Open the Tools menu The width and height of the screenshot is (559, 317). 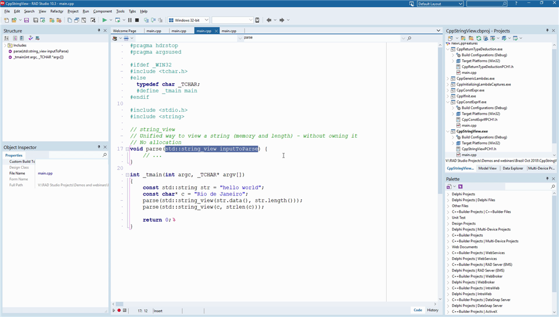coord(121,11)
